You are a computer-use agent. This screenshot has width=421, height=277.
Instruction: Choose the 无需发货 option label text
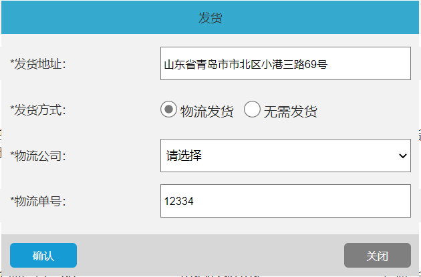coord(291,111)
